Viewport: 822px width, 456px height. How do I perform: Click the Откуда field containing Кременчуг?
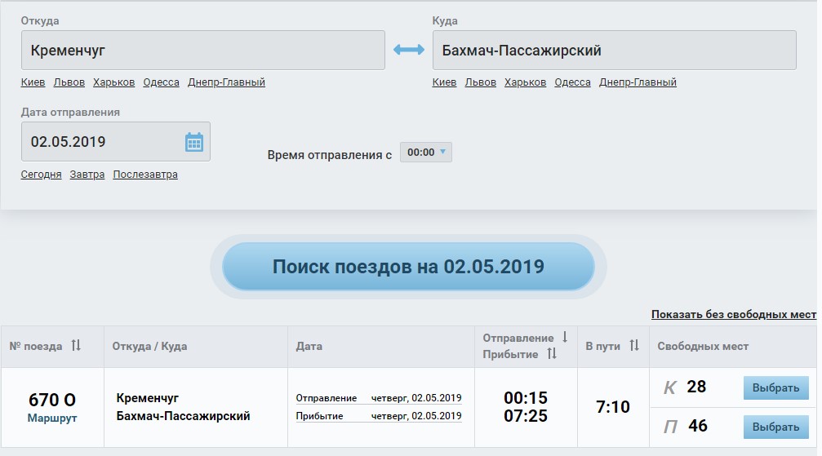[x=202, y=51]
